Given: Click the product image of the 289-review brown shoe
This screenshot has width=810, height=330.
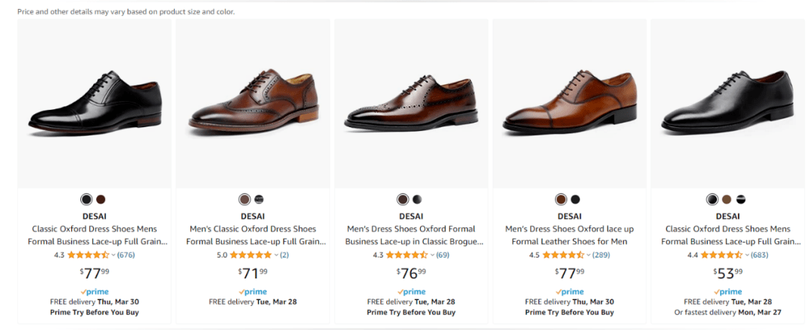Looking at the screenshot, I should coord(569,105).
